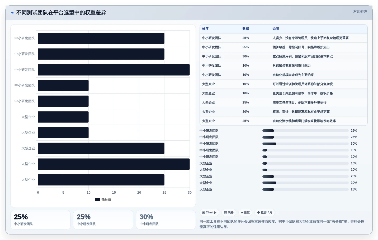The height and width of the screenshot is (240, 378).
Task: Open the 30% stat card
Action: tap(166, 220)
